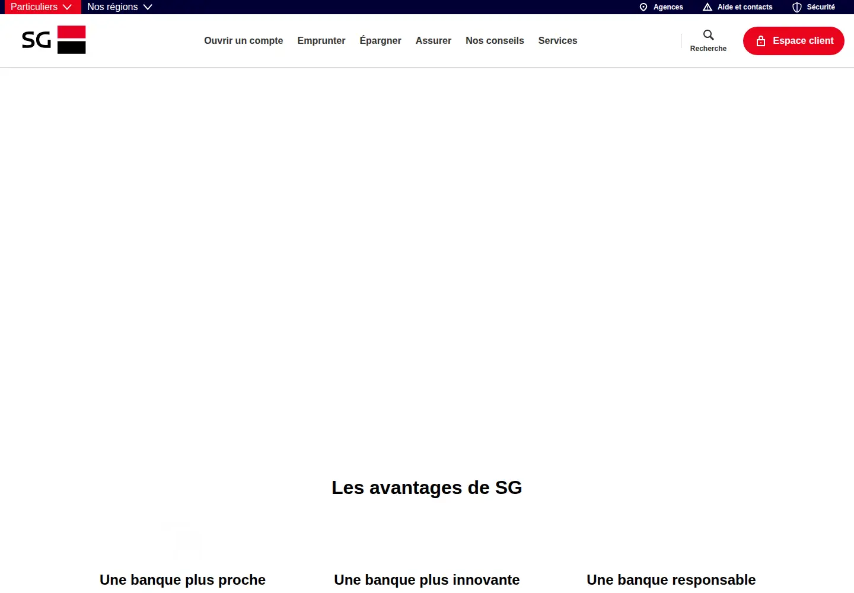Click the Aide et contacts warning icon
The image size is (854, 593).
(708, 7)
